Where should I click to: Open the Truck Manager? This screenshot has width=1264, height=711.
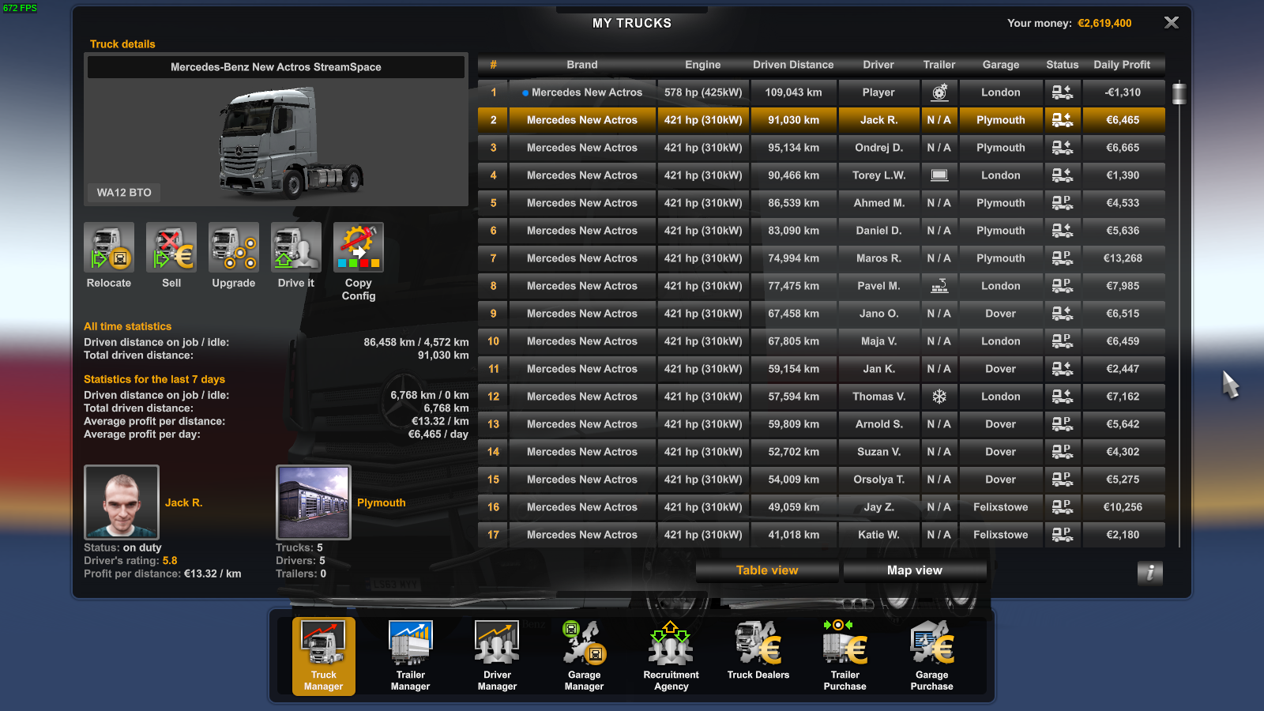(x=324, y=656)
